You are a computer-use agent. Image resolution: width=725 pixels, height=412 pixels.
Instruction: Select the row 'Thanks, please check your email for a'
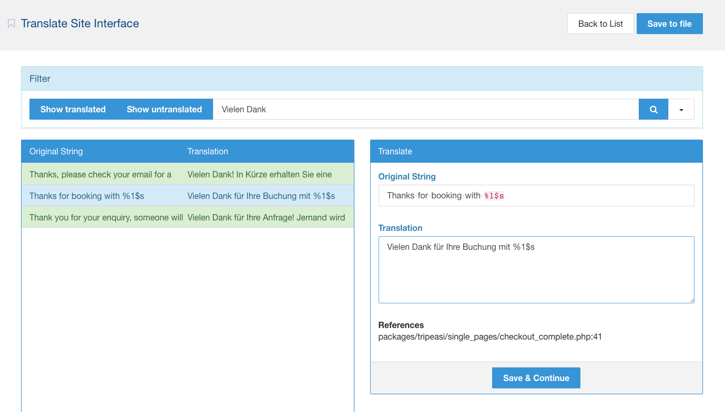pos(188,174)
